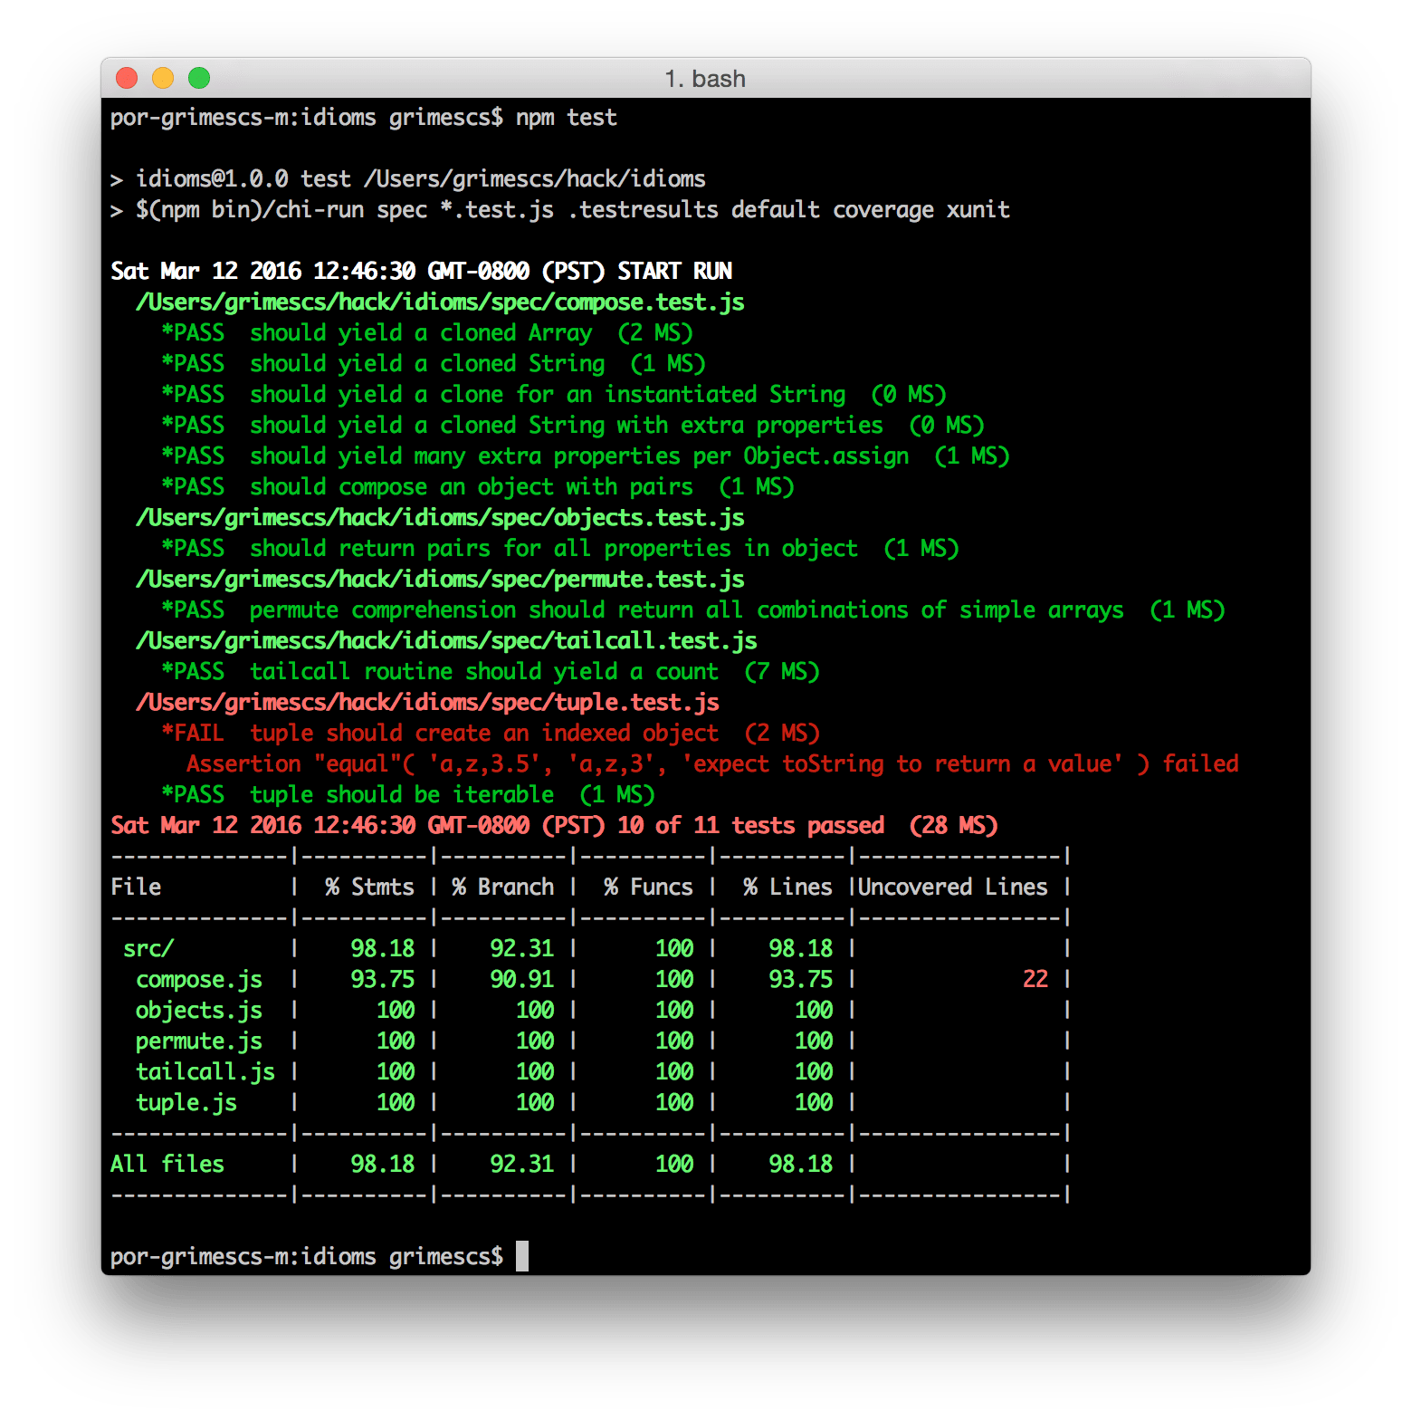Click the 'All files' summary row label
The height and width of the screenshot is (1420, 1412).
(167, 1165)
